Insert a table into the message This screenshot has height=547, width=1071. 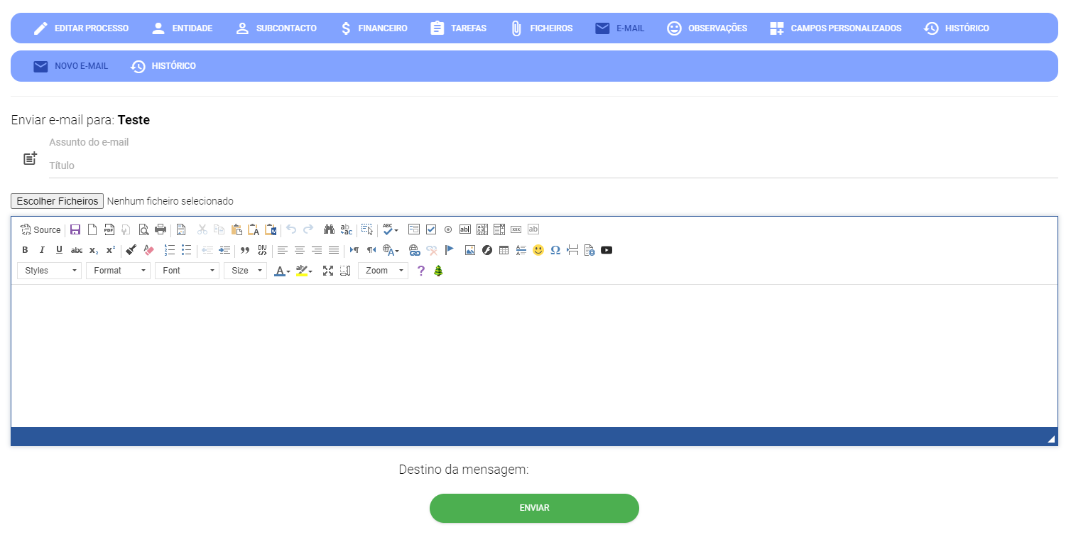(x=504, y=250)
